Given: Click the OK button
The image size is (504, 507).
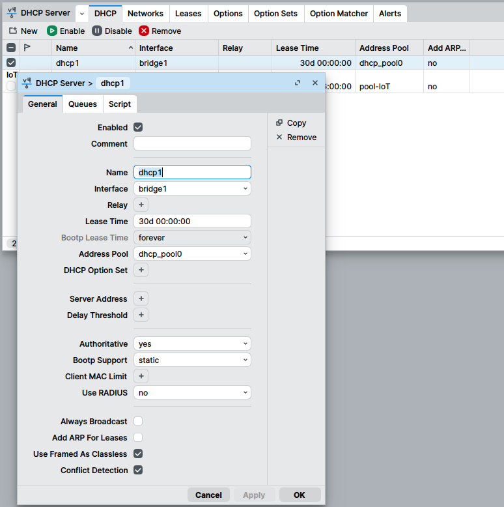Looking at the screenshot, I should pyautogui.click(x=300, y=495).
